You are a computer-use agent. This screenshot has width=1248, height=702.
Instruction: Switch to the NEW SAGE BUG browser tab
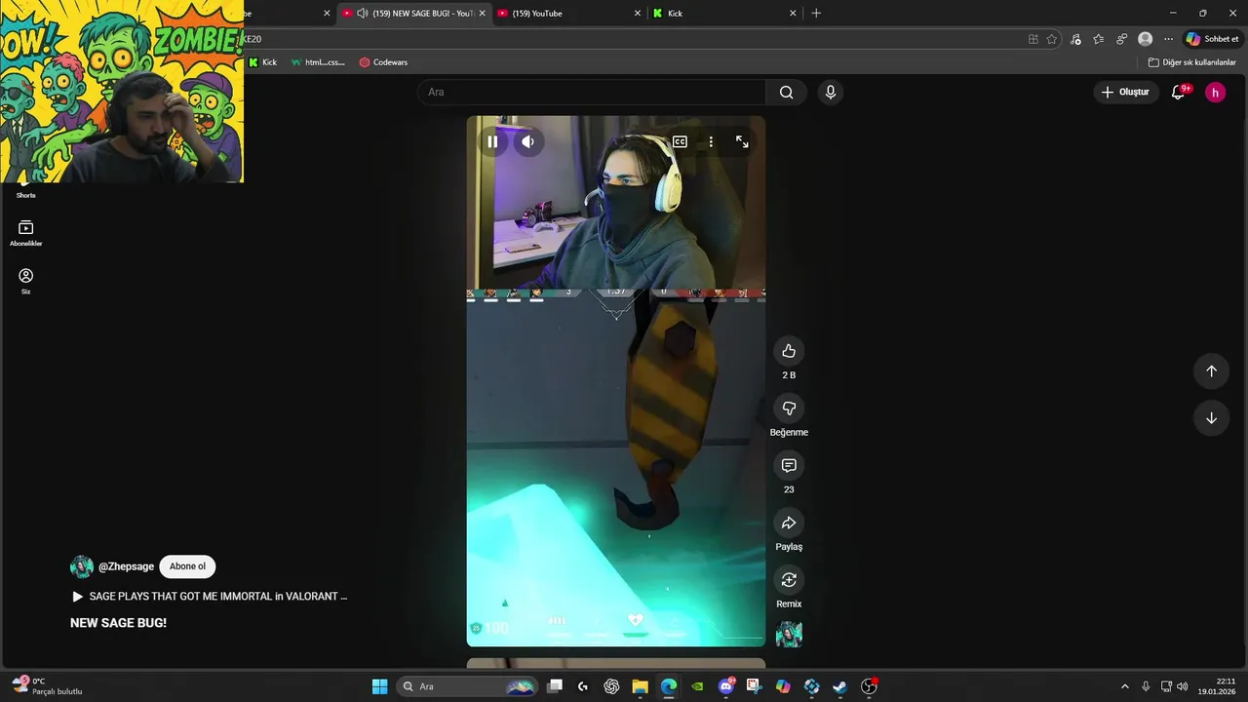pos(413,13)
